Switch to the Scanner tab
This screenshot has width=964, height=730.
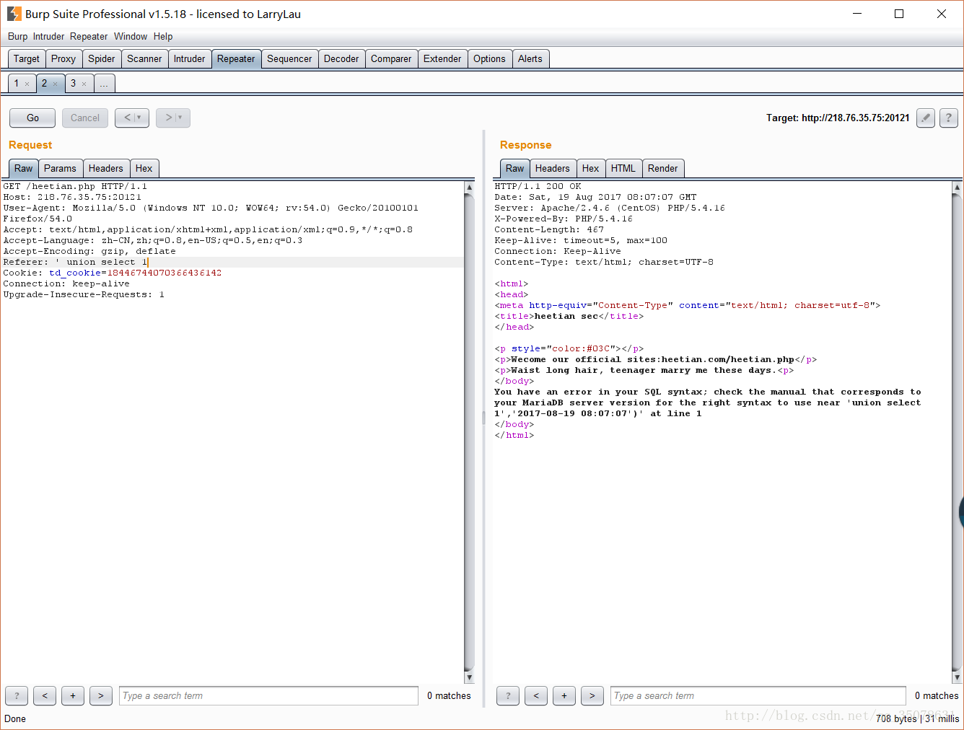click(144, 59)
